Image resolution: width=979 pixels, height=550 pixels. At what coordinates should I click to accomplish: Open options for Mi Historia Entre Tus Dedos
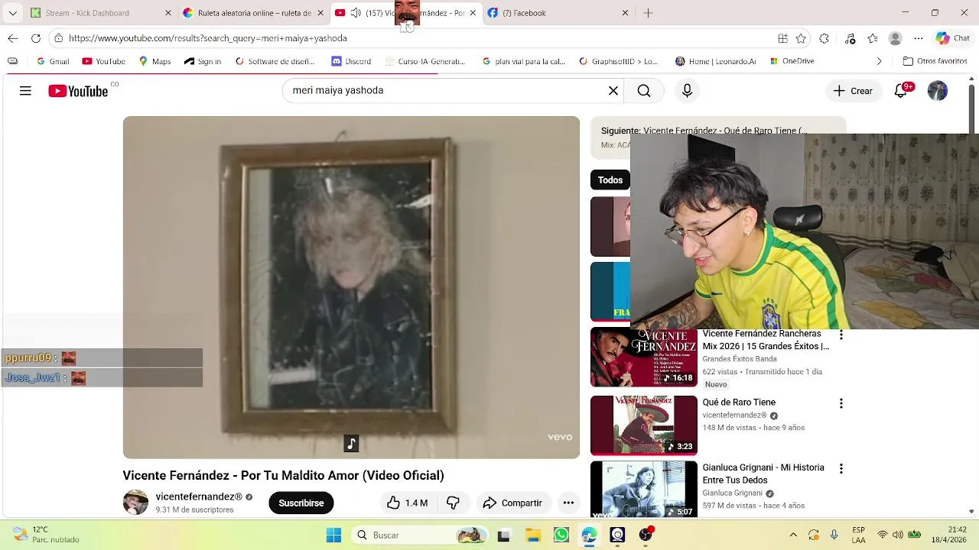point(841,468)
